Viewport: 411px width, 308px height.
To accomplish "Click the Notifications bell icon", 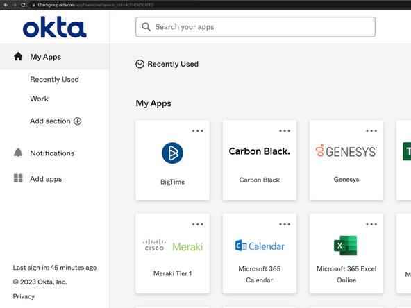I will click(18, 153).
